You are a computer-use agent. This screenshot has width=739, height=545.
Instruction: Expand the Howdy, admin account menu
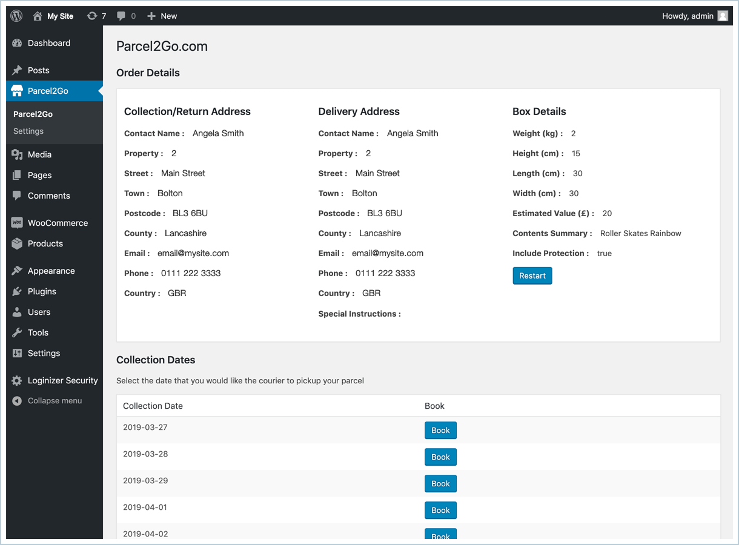(x=688, y=16)
